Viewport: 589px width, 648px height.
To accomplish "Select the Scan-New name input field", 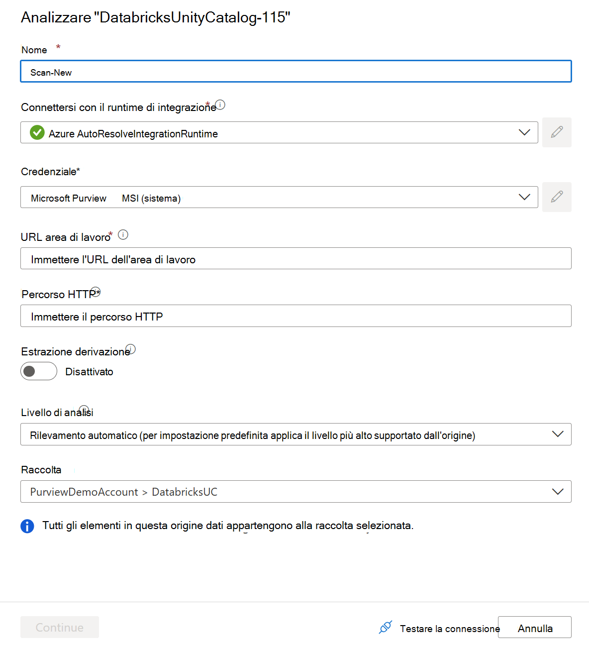I will [x=295, y=71].
